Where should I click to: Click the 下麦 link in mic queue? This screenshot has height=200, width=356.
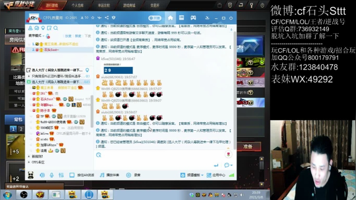click(88, 36)
